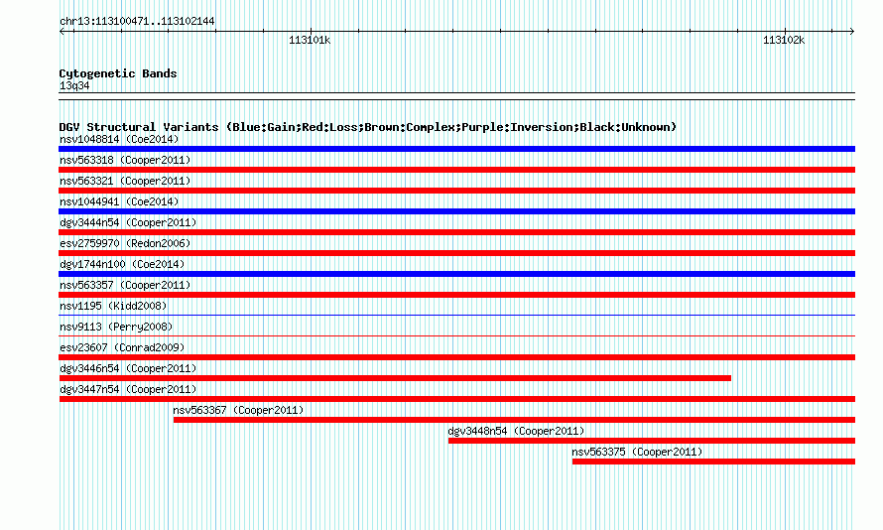Image resolution: width=883 pixels, height=530 pixels.
Task: Select the blue bar for dgv1744n100
Action: click(456, 274)
